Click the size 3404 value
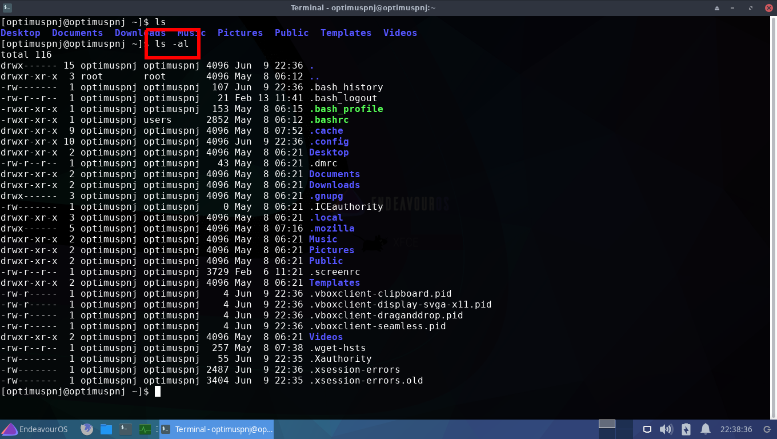This screenshot has height=439, width=777. pyautogui.click(x=218, y=381)
